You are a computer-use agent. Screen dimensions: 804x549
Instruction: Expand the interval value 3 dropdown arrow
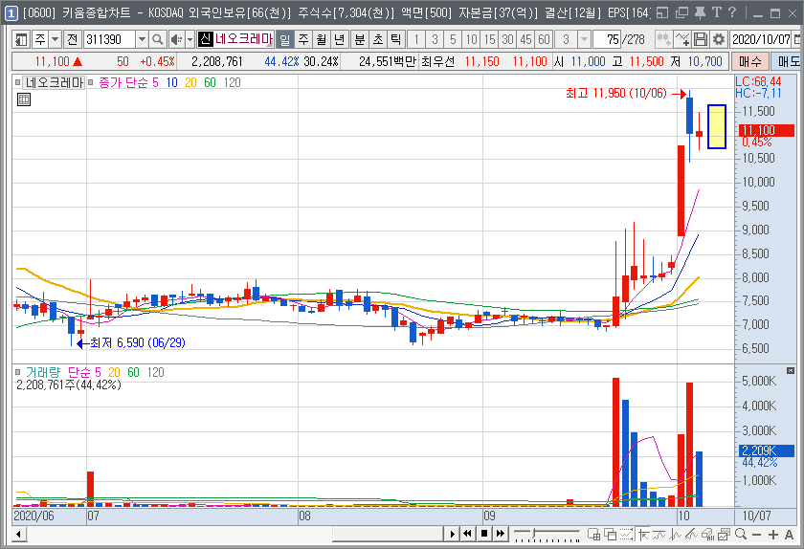(584, 39)
